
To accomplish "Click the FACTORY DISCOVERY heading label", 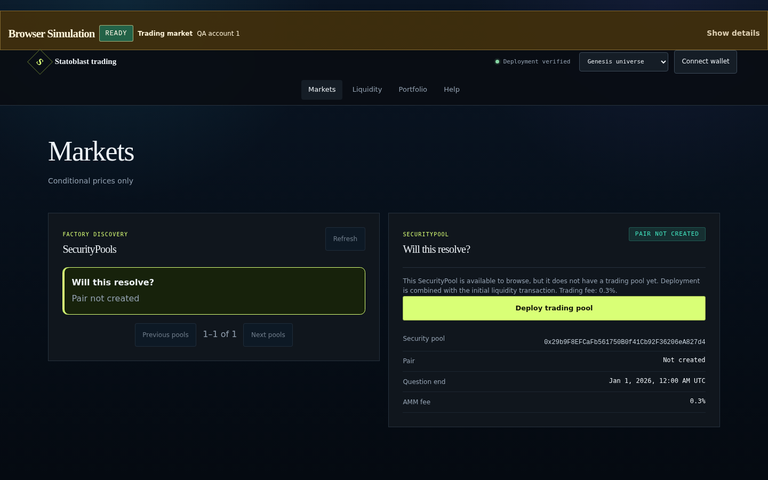I will click(x=95, y=234).
